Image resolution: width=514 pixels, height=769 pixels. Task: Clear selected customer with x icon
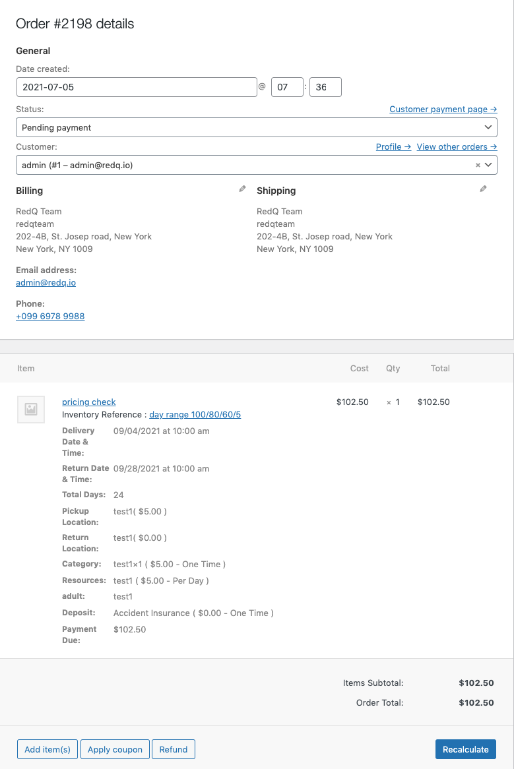[478, 166]
